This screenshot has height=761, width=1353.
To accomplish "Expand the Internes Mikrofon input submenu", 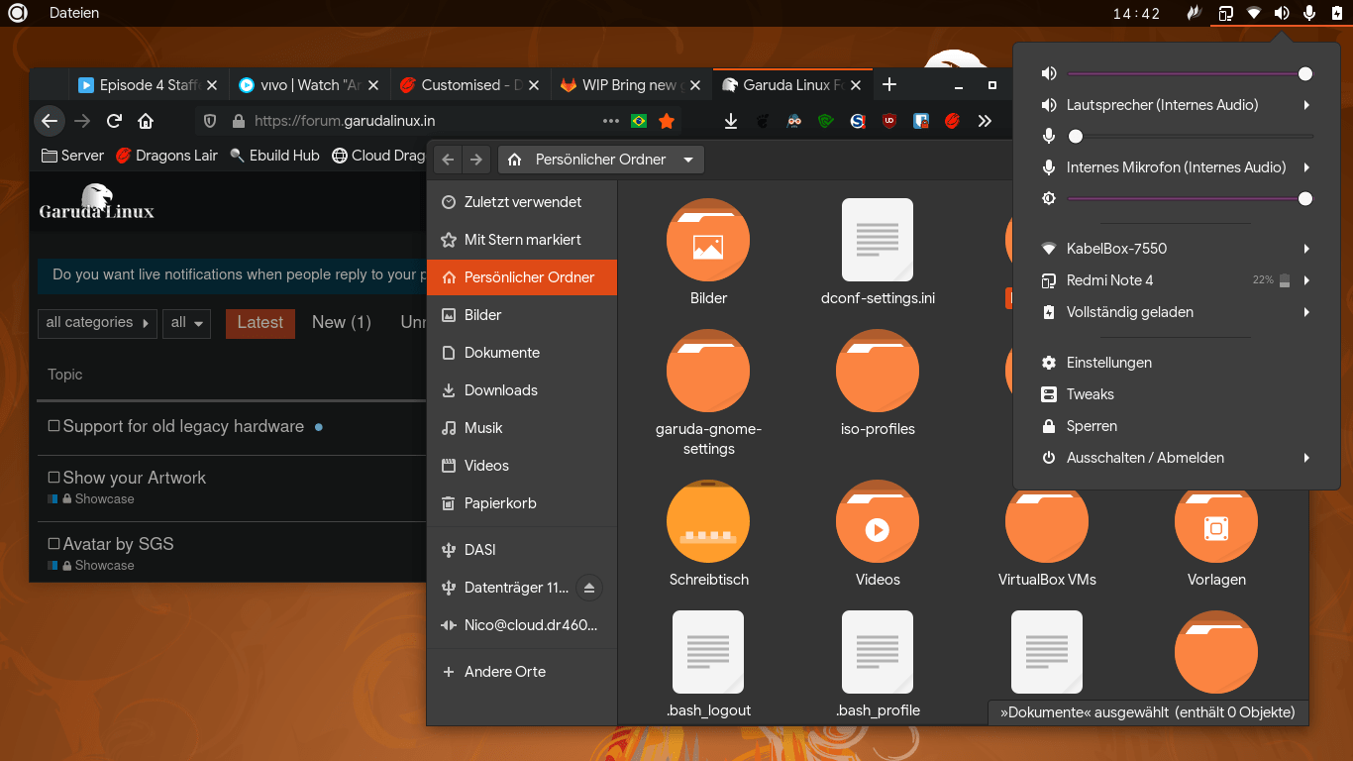I will [x=1306, y=167].
